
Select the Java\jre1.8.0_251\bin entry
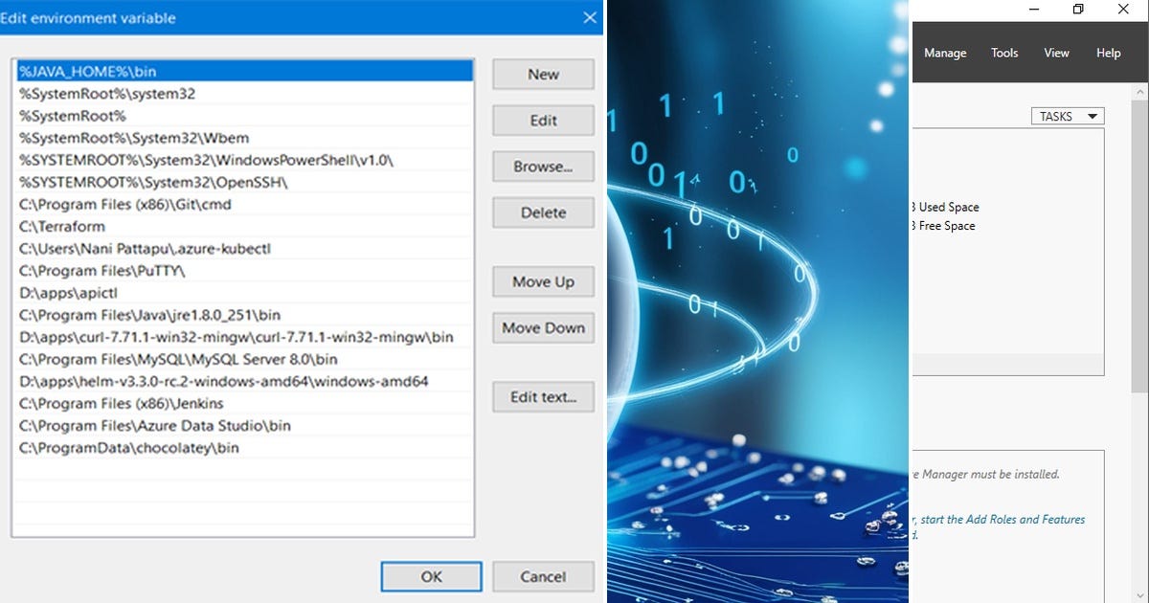(244, 315)
